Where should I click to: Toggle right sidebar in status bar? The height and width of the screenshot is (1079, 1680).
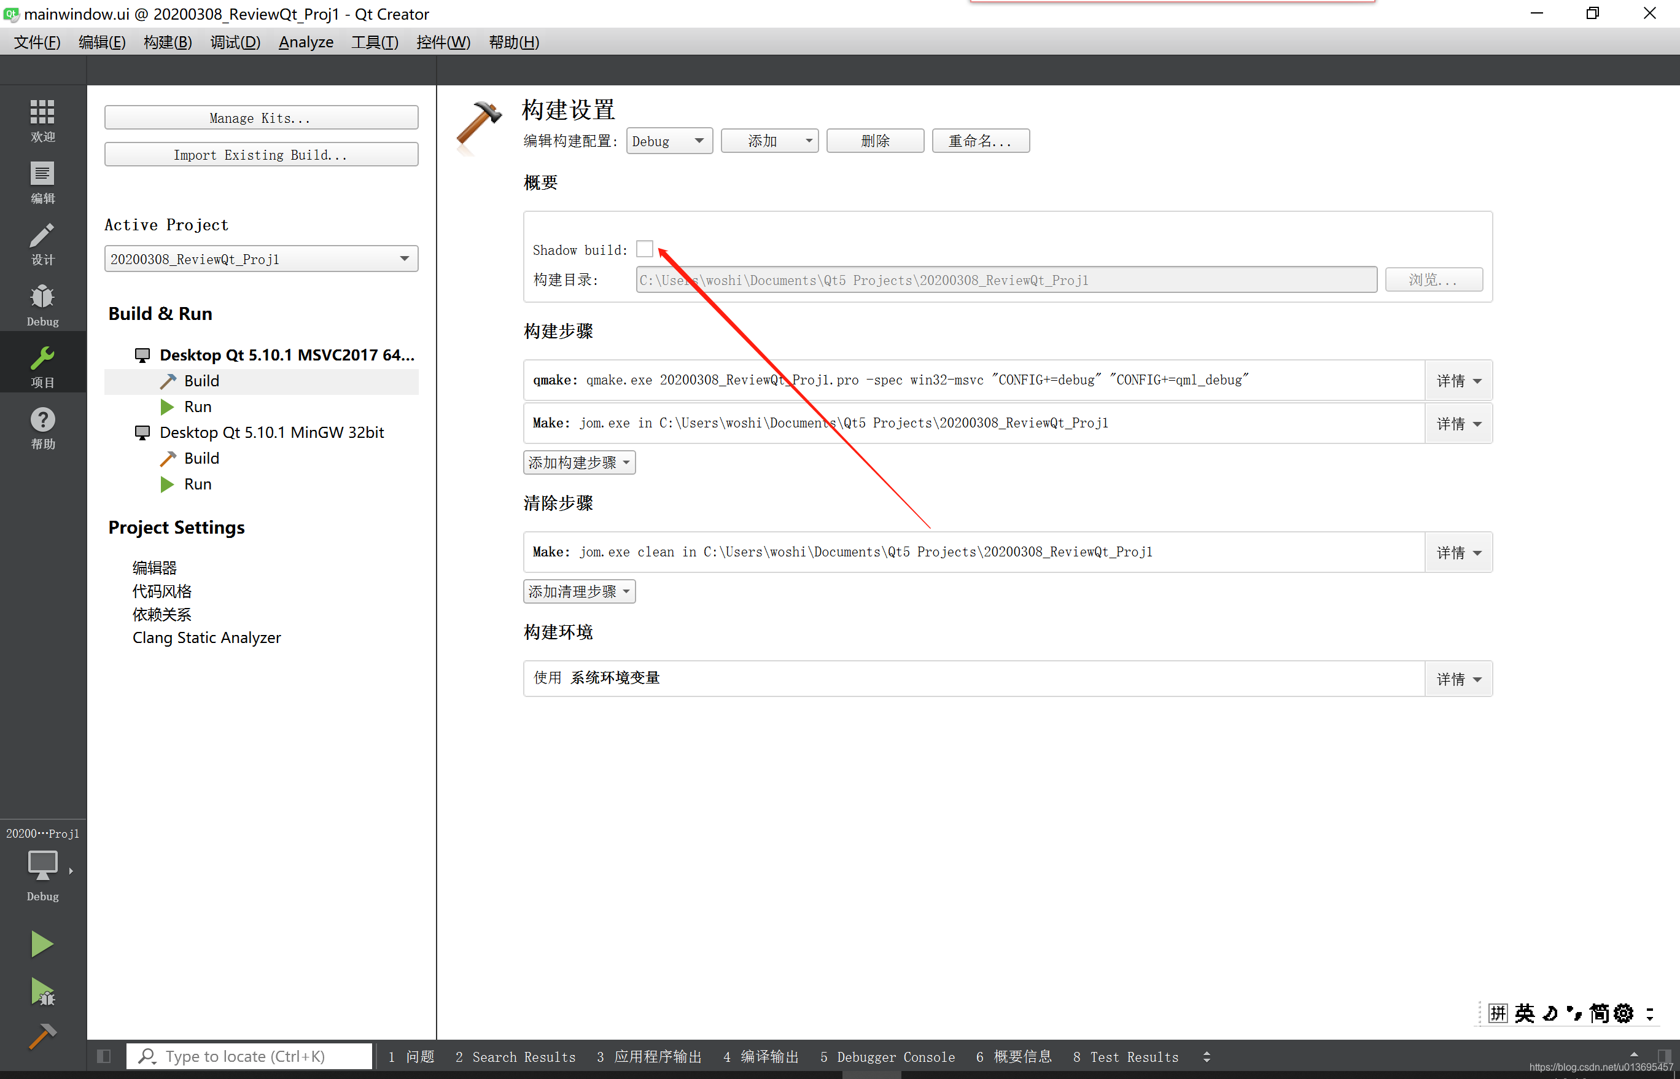(1664, 1056)
